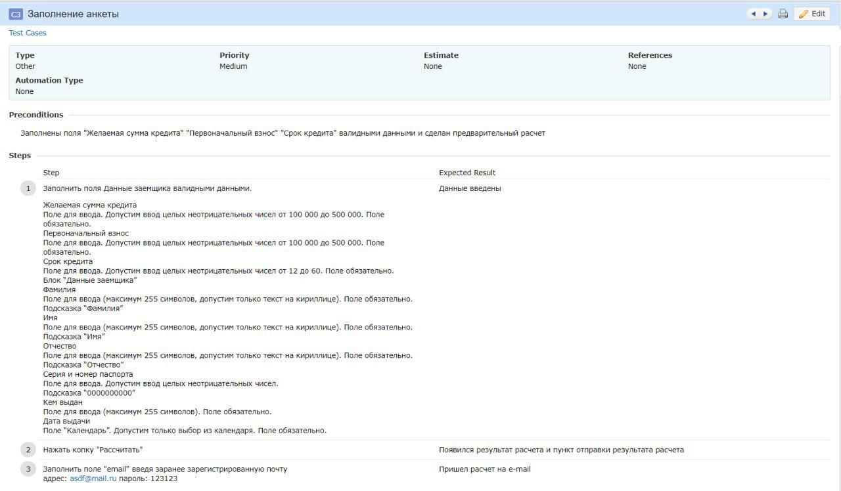
Task: Click the "Preconditions" section heading
Action: click(36, 115)
